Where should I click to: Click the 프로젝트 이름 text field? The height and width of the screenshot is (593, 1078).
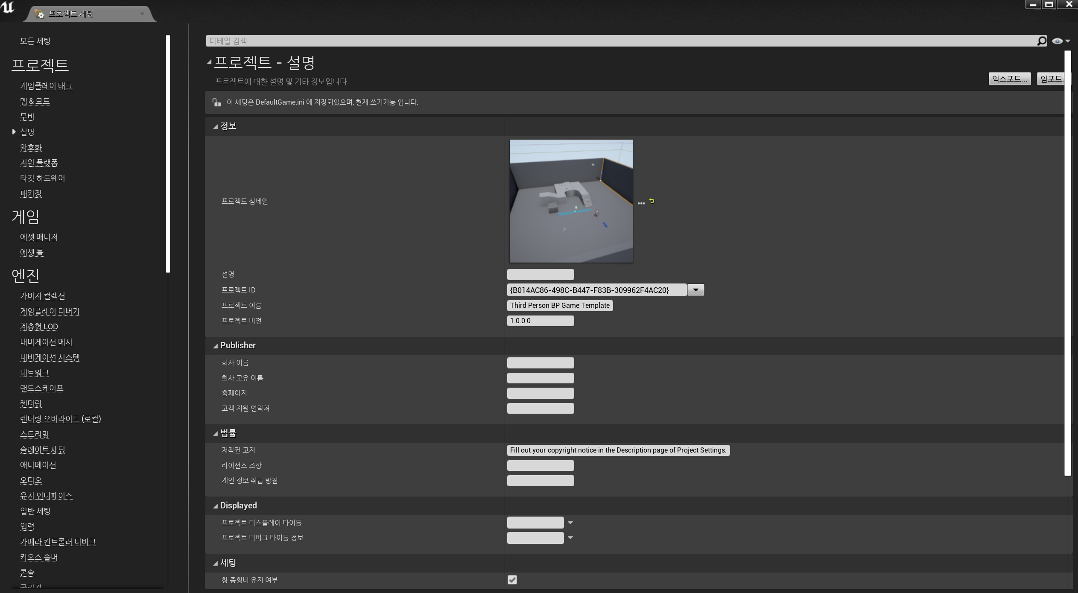[560, 305]
